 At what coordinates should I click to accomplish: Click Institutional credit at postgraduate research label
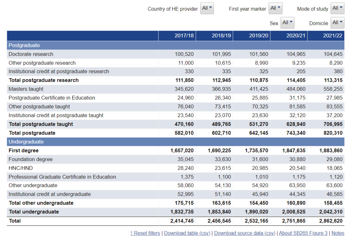click(59, 72)
